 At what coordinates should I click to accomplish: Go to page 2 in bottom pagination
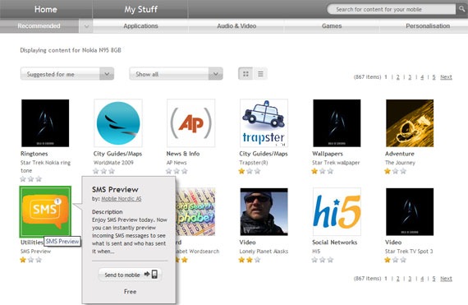[x=398, y=279]
